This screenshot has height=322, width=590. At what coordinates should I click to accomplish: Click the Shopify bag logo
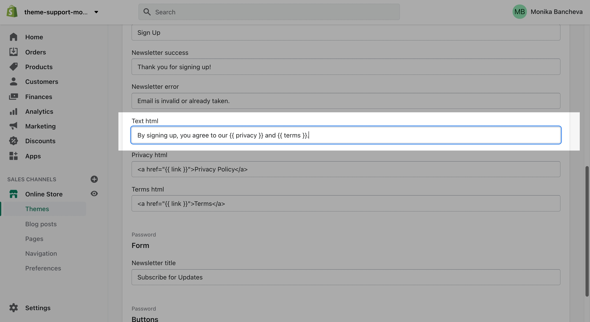[x=12, y=12]
